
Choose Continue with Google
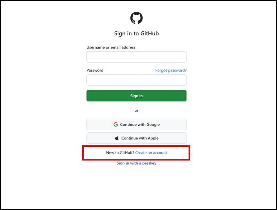[x=136, y=124]
